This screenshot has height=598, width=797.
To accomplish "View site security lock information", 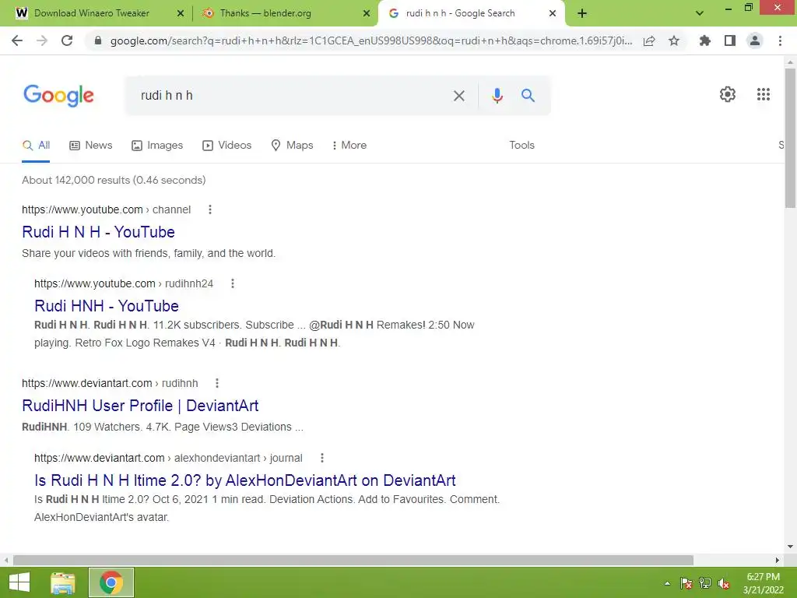I will pyautogui.click(x=98, y=40).
